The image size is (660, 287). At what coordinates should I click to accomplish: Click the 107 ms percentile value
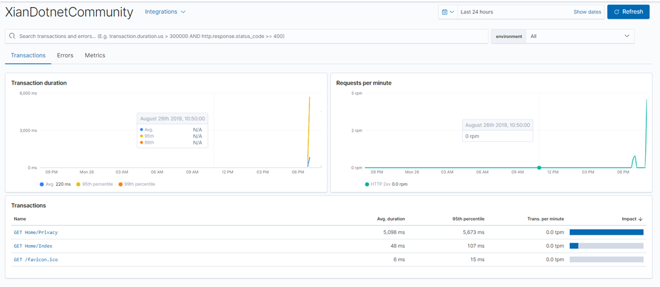(476, 246)
